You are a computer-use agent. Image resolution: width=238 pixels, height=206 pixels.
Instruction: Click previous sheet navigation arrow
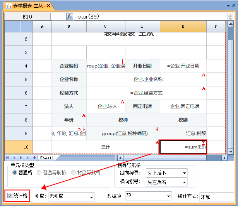pyautogui.click(x=15, y=158)
